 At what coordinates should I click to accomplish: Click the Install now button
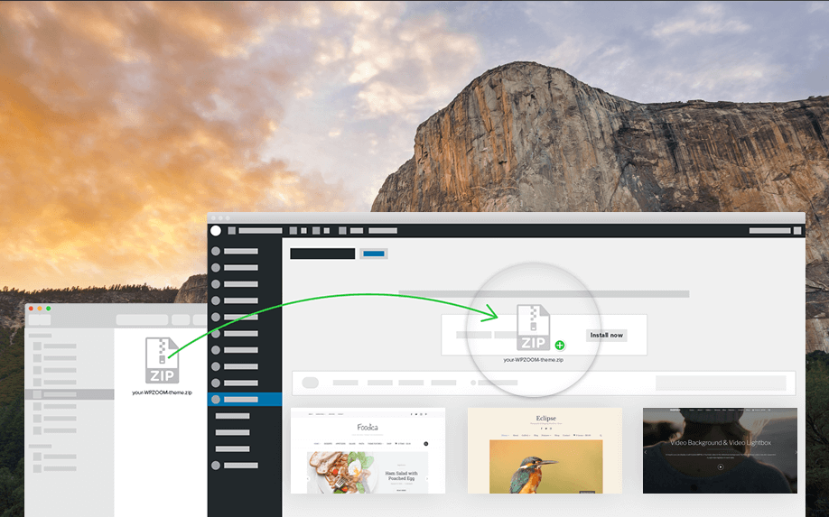pyautogui.click(x=606, y=335)
